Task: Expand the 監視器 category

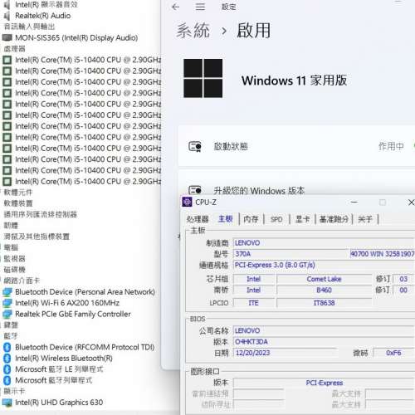Action: click(14, 259)
